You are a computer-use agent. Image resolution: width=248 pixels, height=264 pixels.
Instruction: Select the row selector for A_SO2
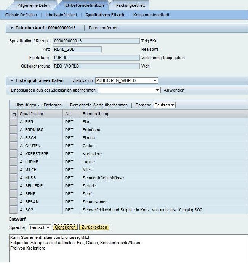click(x=13, y=210)
